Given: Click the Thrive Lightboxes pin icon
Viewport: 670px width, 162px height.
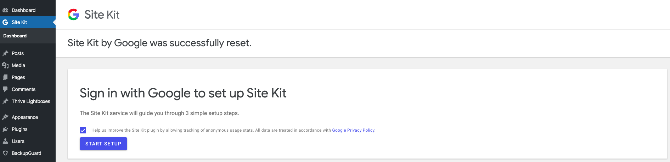Looking at the screenshot, I should [5, 101].
